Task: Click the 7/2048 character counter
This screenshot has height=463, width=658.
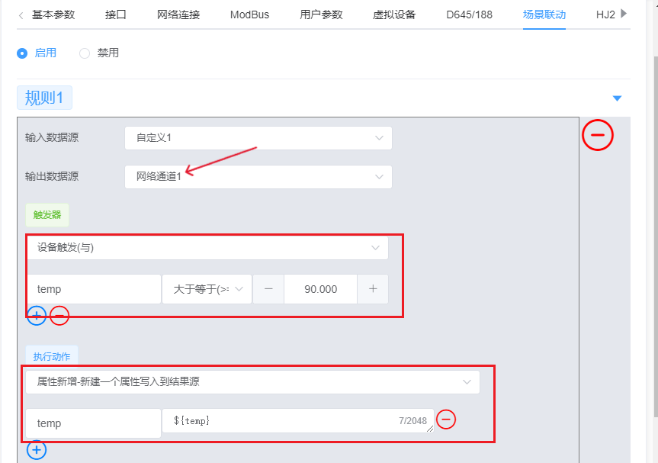Action: (412, 420)
